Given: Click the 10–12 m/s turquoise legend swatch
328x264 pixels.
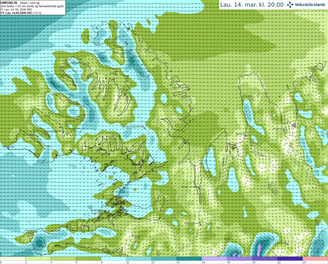Looking at the screenshot, I should pyautogui.click(x=139, y=259).
